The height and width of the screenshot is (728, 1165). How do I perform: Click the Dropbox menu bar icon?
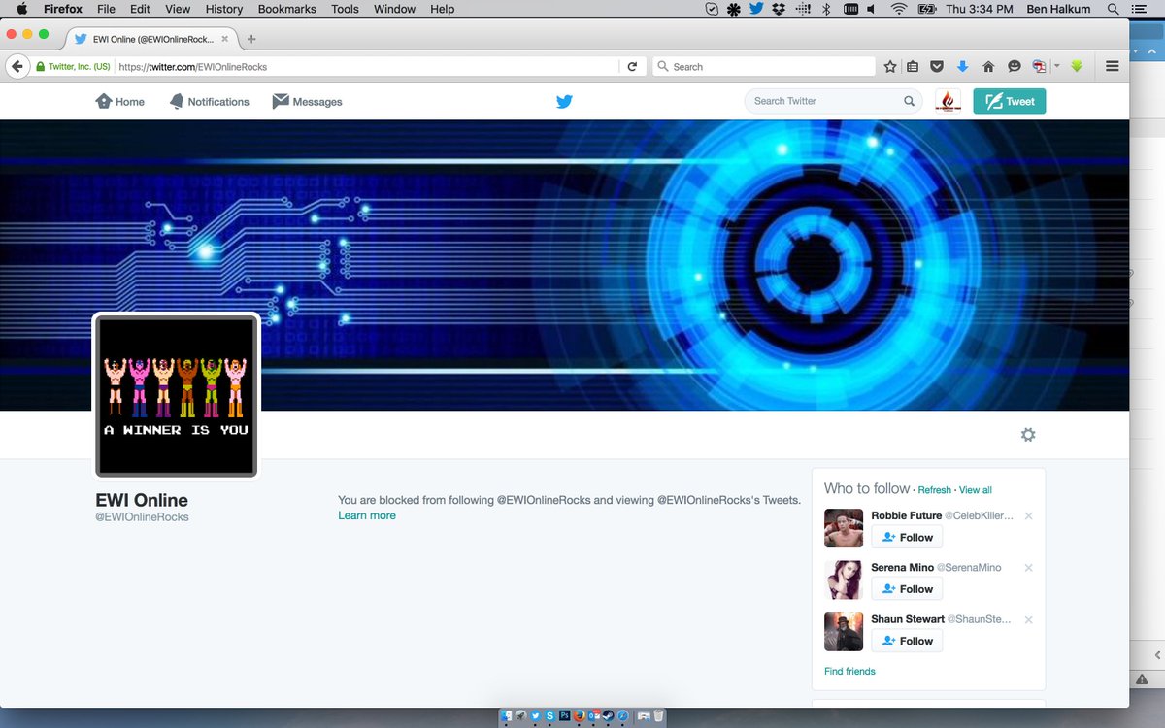point(780,9)
